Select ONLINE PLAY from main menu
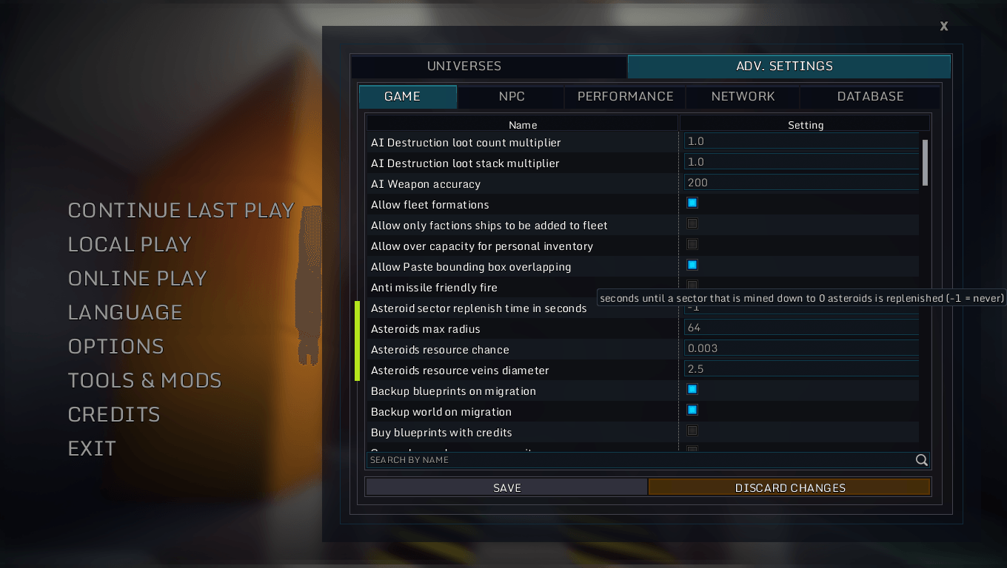The width and height of the screenshot is (1007, 568). (138, 278)
